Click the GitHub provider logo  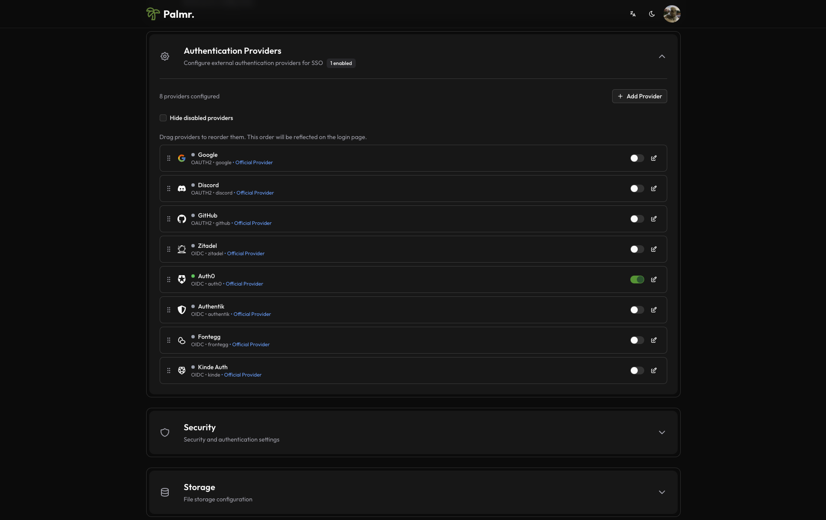point(182,219)
